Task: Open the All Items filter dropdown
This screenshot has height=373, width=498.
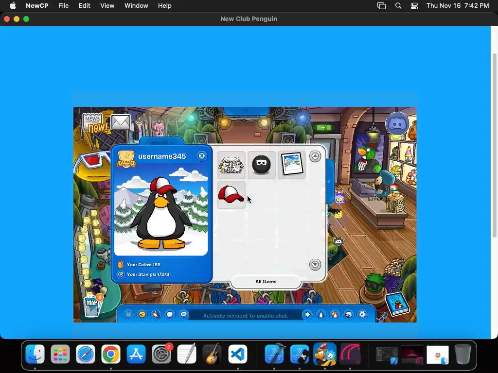Action: [266, 282]
